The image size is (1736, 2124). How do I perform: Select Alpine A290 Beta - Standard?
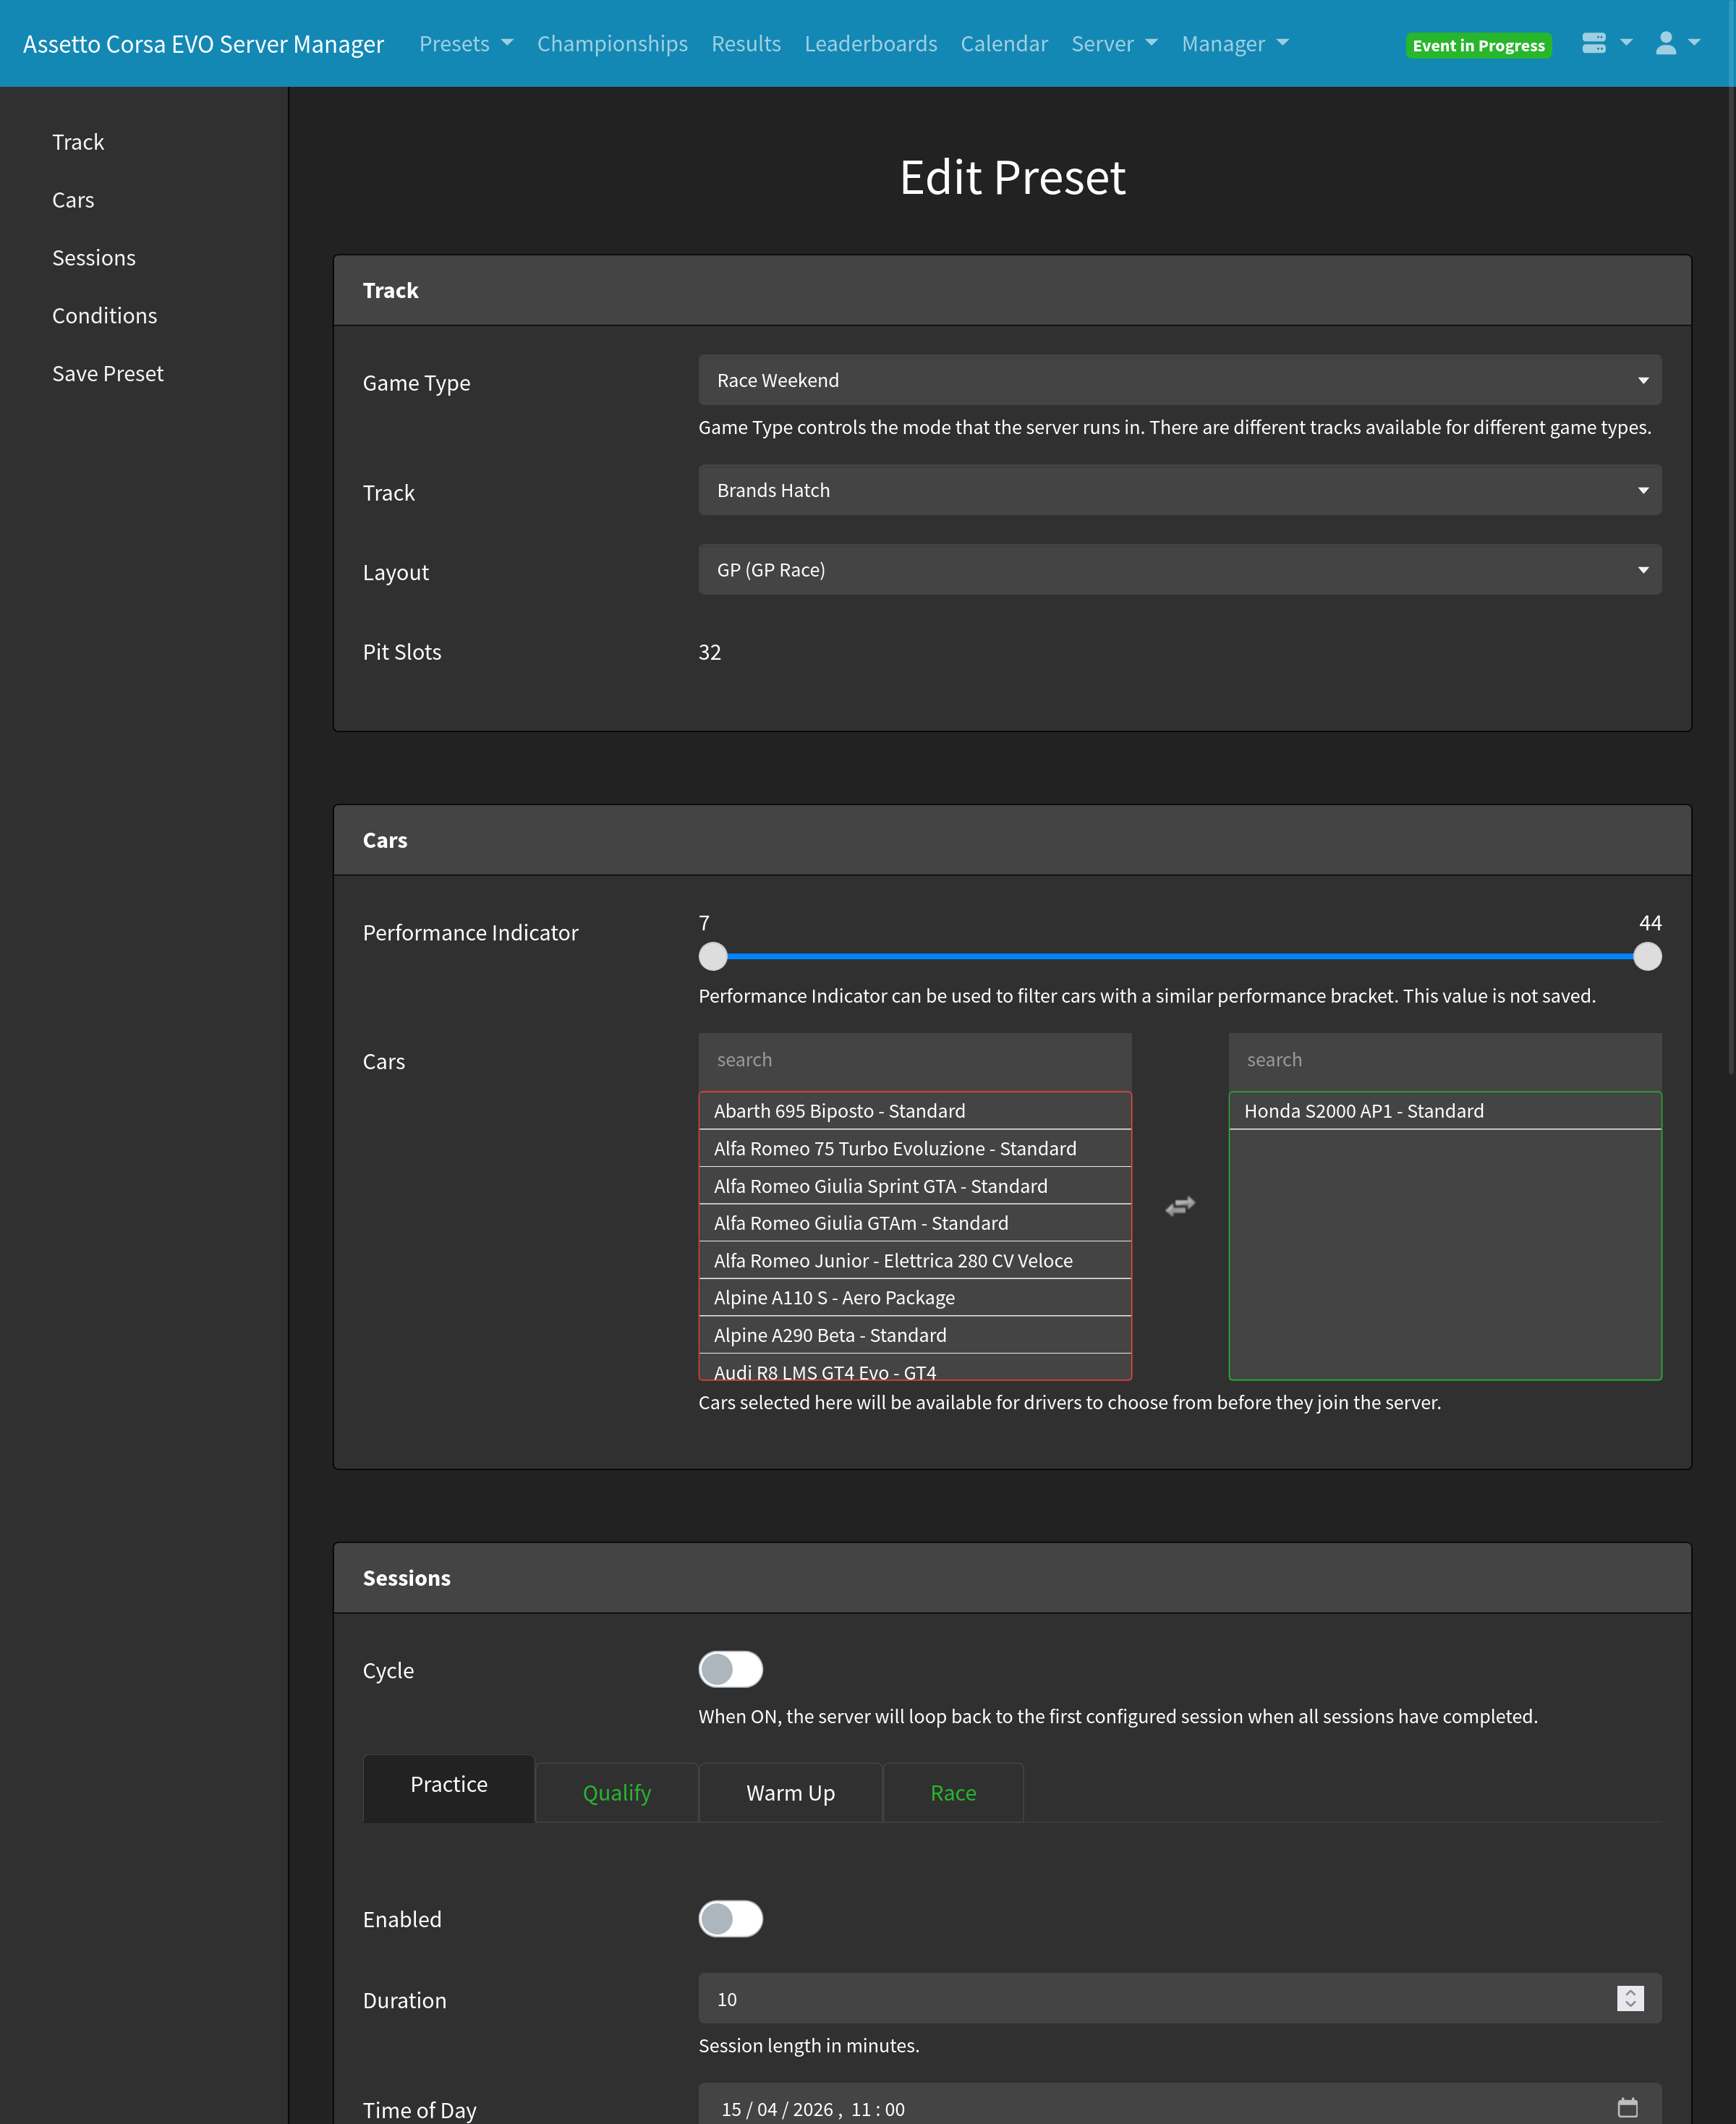[x=915, y=1335]
